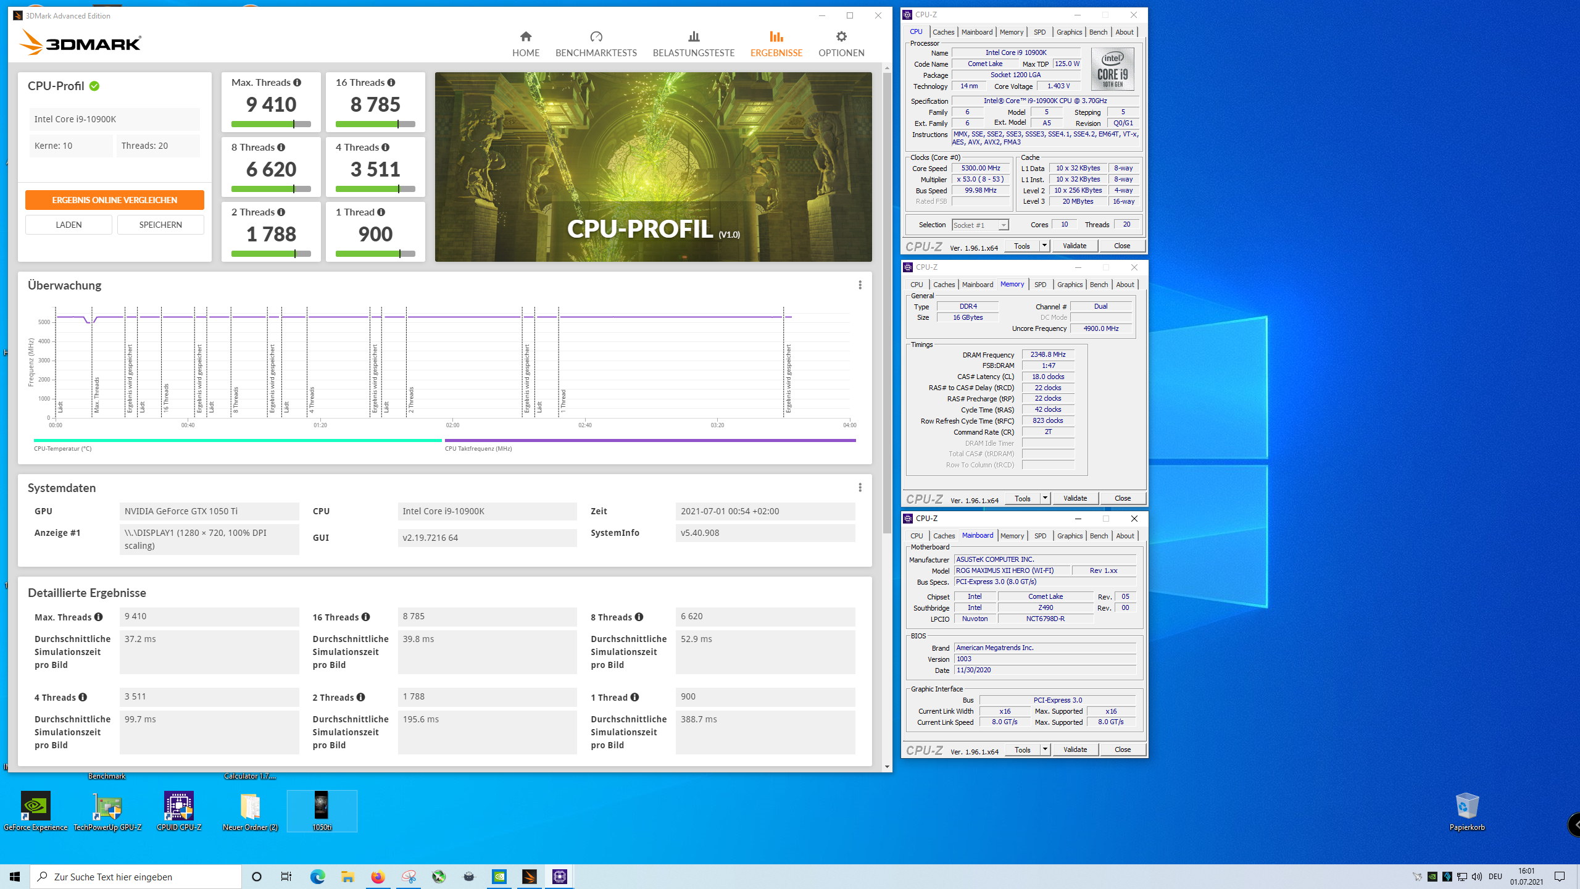Screen dimensions: 1580x889
Task: Click Close button in Memory CPU-Z window
Action: pos(1123,498)
